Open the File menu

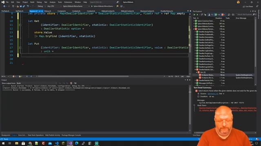pyautogui.click(x=7, y=2)
